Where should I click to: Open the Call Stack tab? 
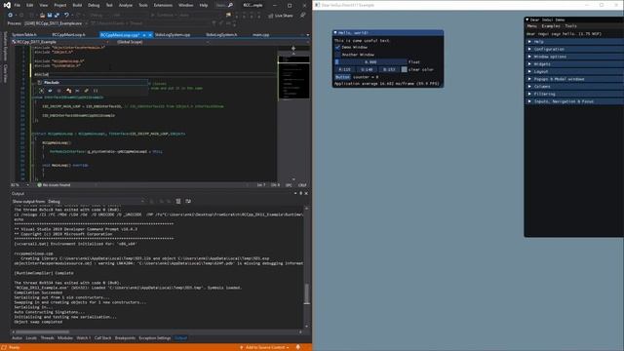point(102,338)
